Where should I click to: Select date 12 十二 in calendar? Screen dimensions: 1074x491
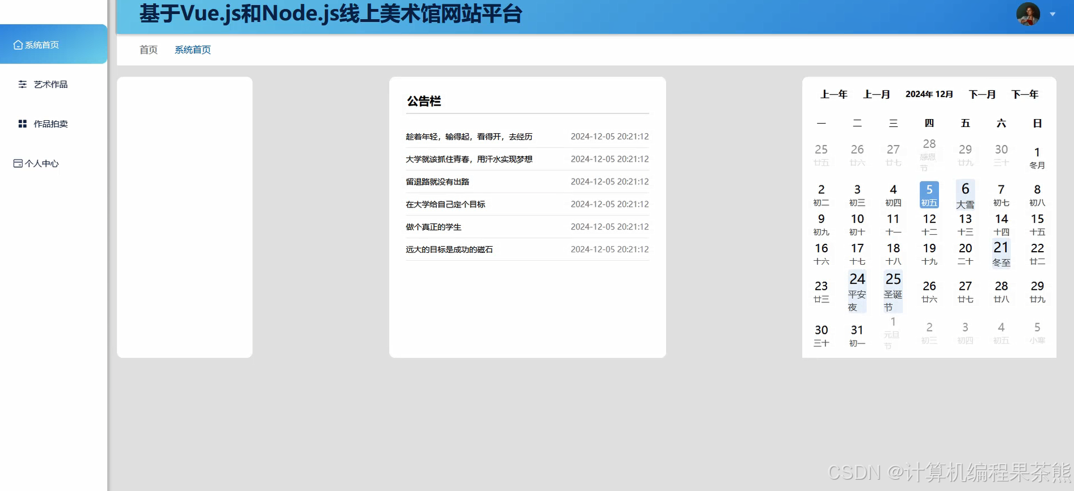coord(929,225)
